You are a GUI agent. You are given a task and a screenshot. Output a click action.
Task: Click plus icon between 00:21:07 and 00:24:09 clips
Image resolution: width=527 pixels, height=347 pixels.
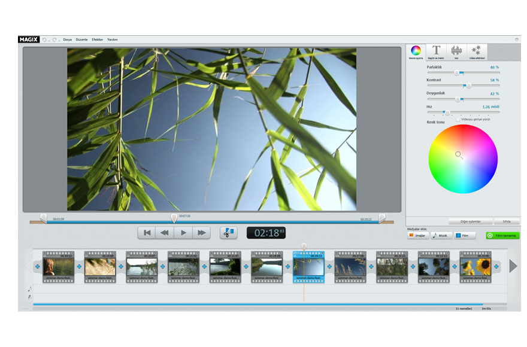coord(246,266)
